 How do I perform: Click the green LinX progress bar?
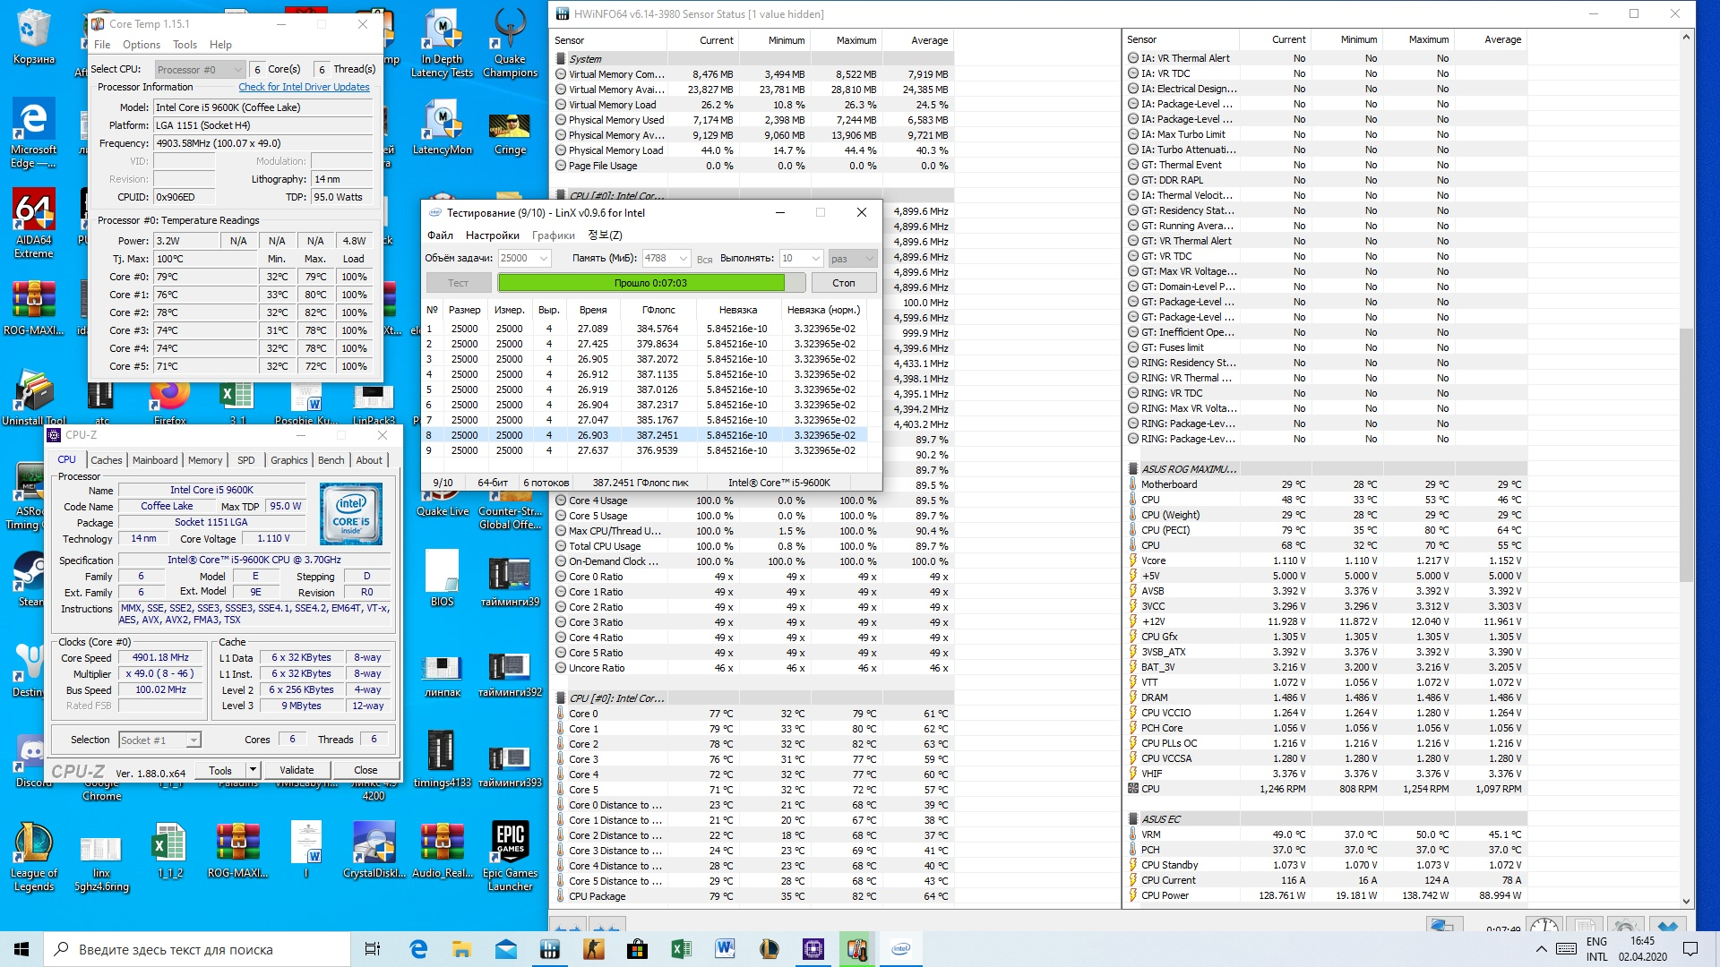tap(641, 283)
